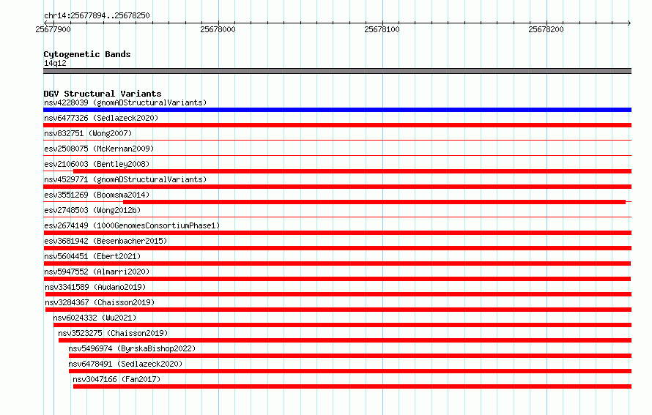The width and height of the screenshot is (652, 415).
Task: Select the thin esv2508075 red line
Action: [x=337, y=156]
